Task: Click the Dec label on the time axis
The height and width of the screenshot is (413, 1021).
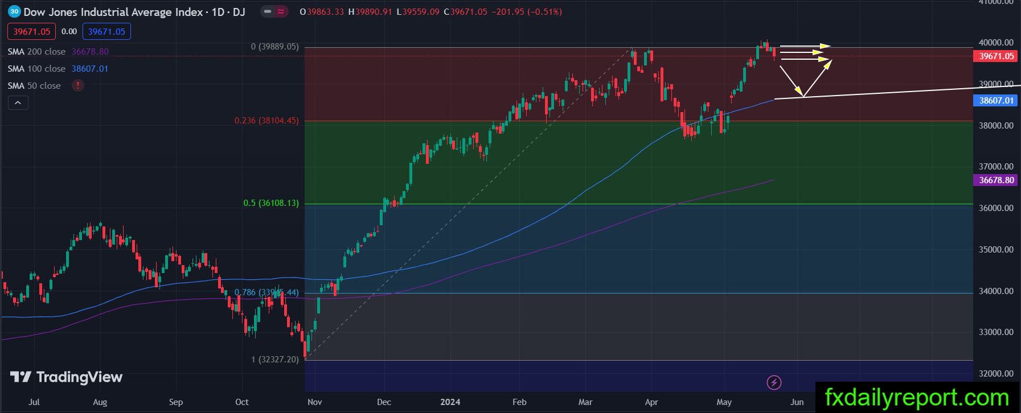Action: (x=384, y=402)
